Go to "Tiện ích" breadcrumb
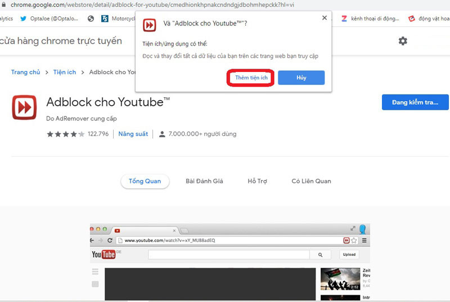 65,72
